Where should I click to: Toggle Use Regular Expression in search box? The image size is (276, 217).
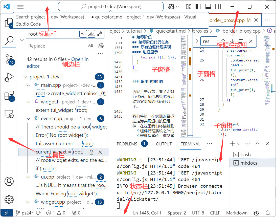click(100, 34)
